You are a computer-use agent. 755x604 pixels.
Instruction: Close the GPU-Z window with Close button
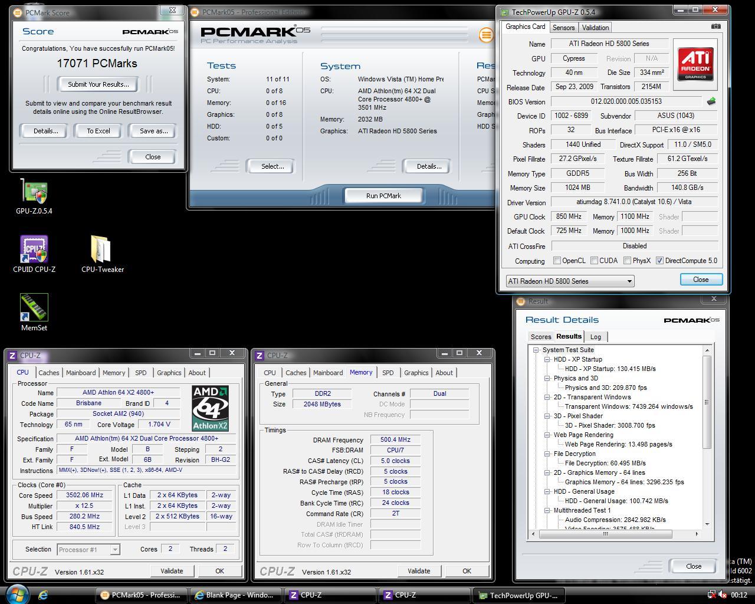click(x=701, y=280)
